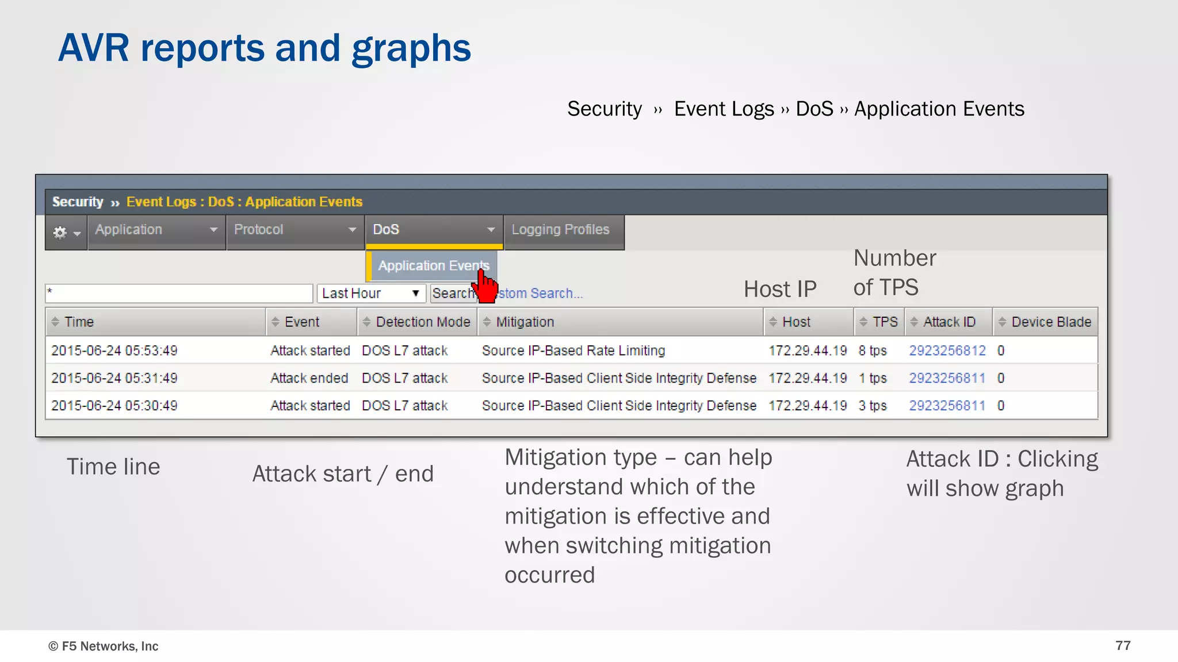The height and width of the screenshot is (662, 1178).
Task: Click the Search button
Action: tap(453, 293)
